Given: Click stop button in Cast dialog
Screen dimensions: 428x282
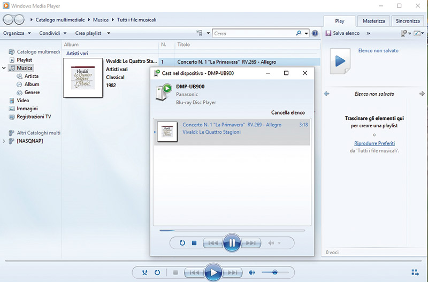Looking at the screenshot, I should 194,243.
